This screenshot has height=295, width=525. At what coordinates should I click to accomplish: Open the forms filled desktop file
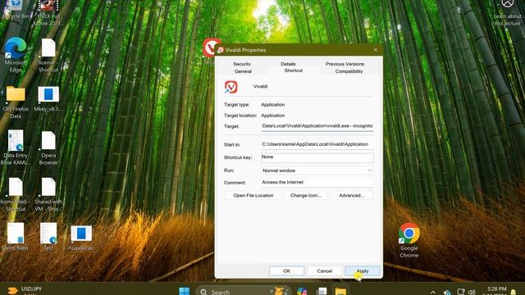(16, 237)
